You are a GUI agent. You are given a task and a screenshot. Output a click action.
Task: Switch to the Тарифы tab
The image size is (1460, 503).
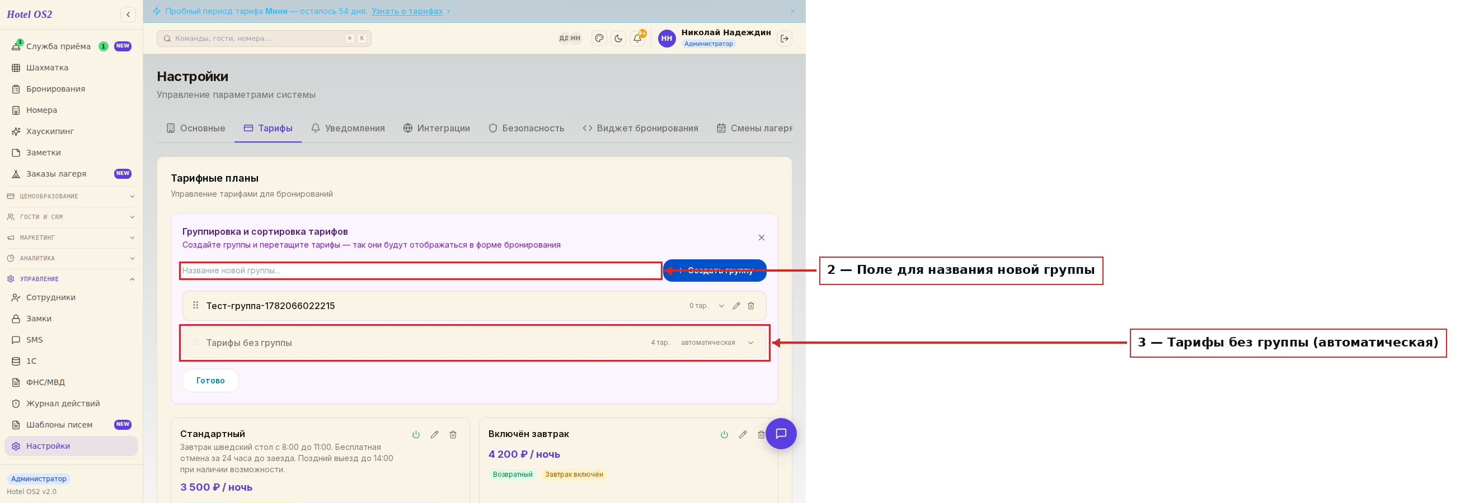coord(268,129)
